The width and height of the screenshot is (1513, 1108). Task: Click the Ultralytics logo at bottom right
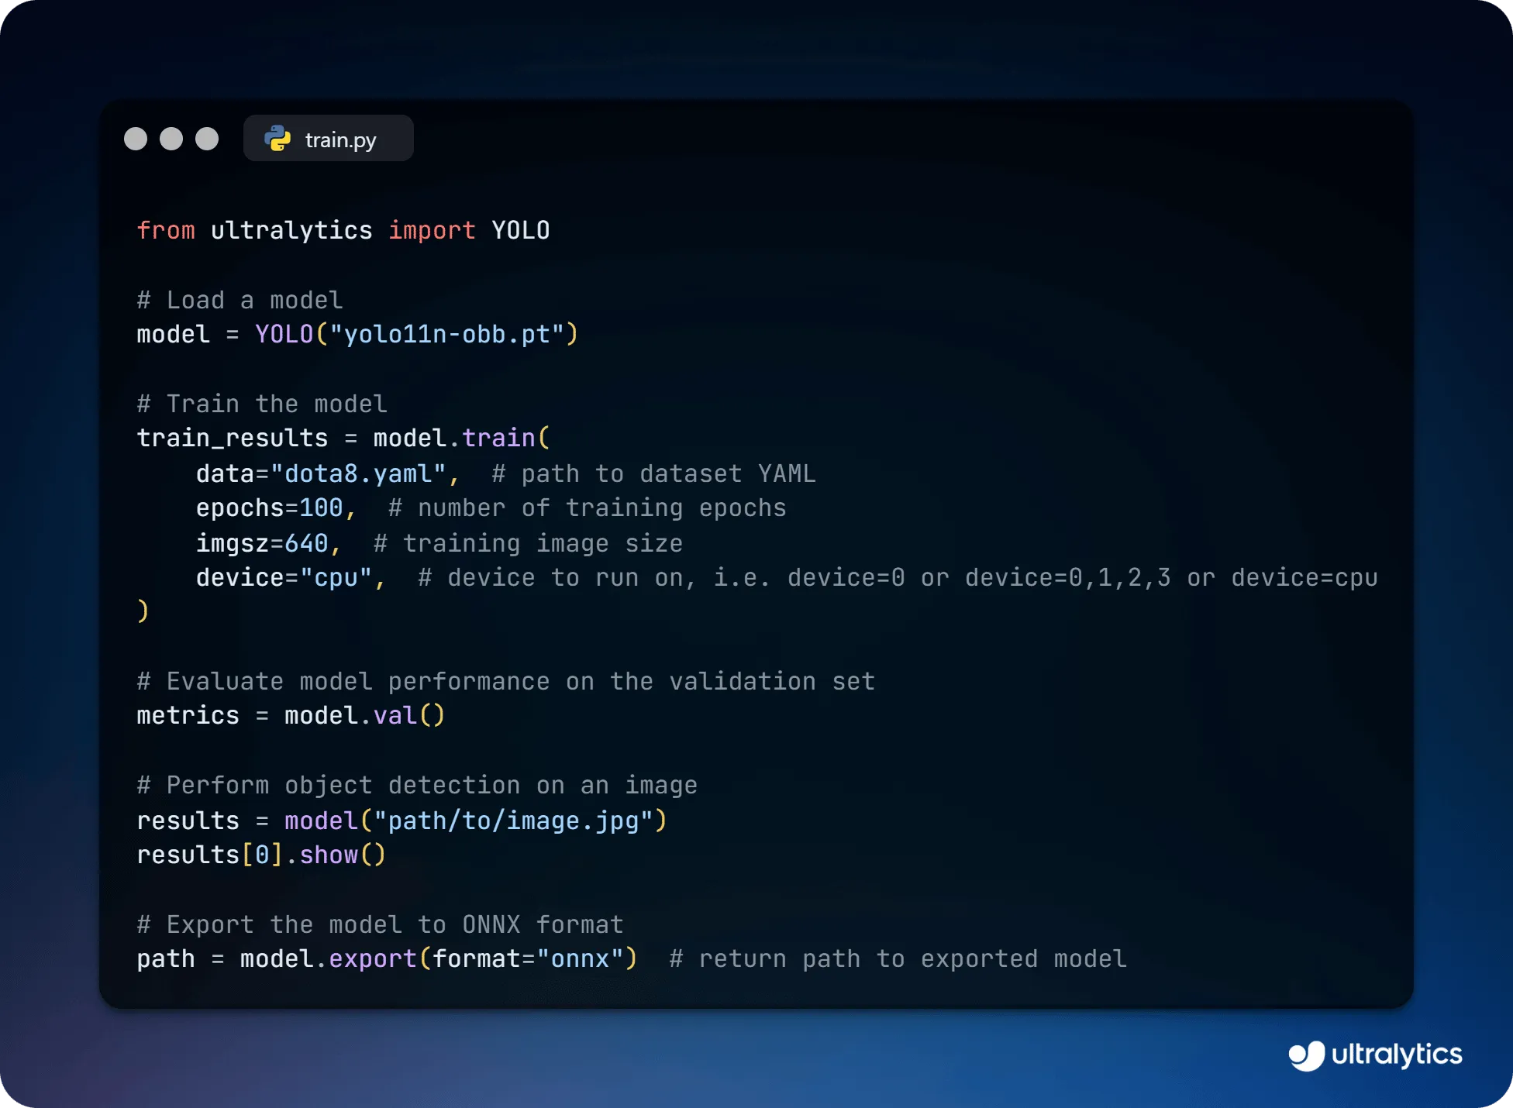point(1375,1055)
